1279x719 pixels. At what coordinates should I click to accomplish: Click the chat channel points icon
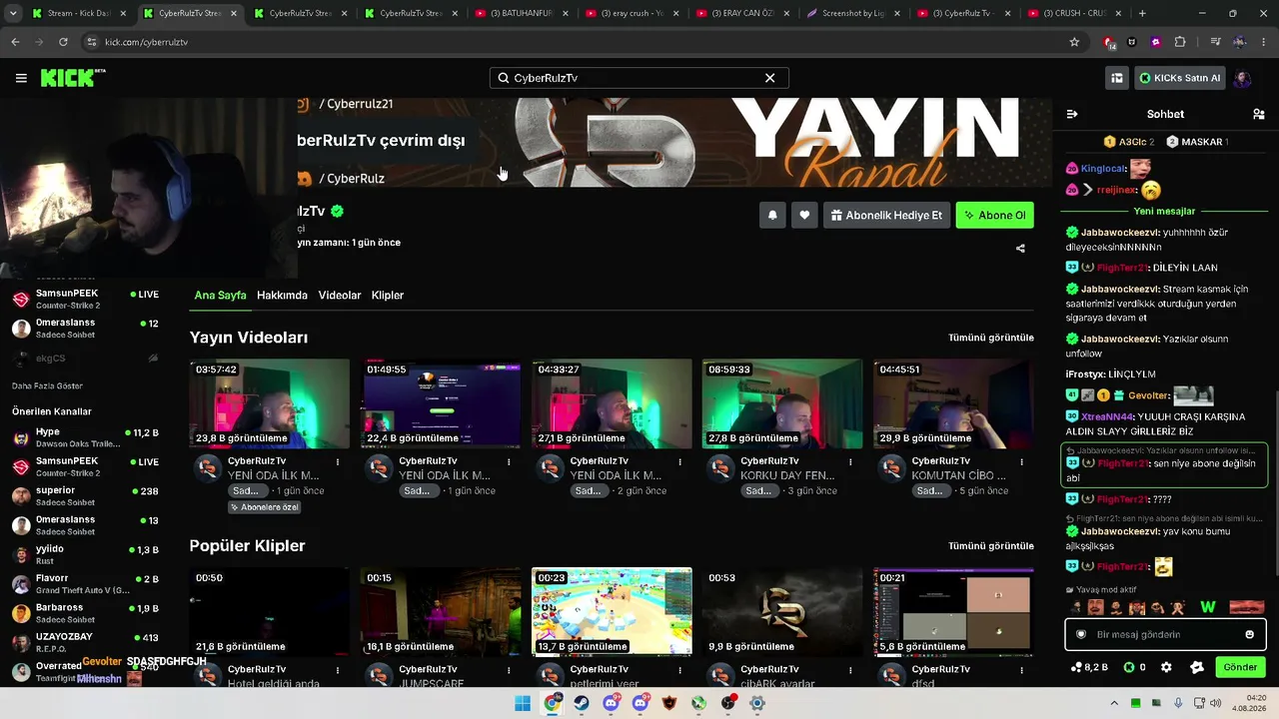1076,667
